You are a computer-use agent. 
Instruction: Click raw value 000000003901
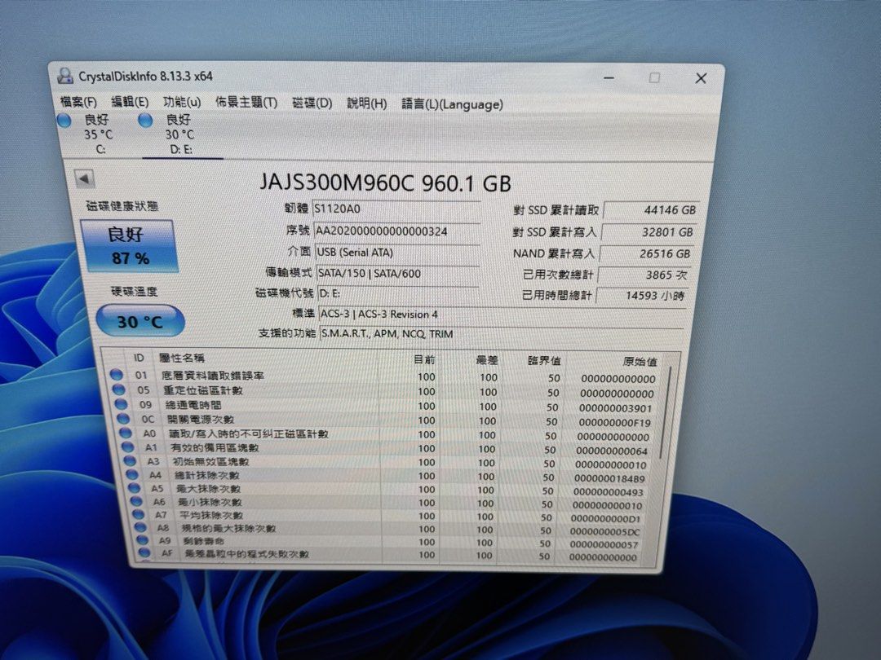[615, 408]
